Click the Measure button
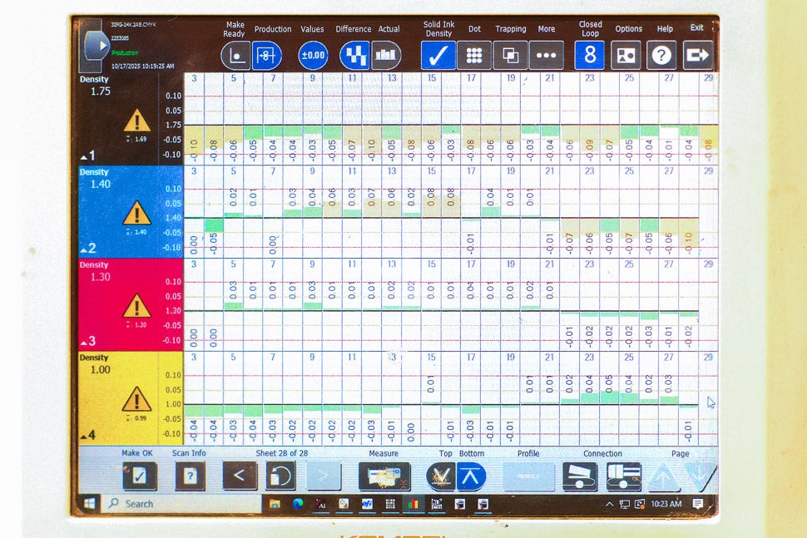Image resolution: width=807 pixels, height=538 pixels. click(x=384, y=476)
